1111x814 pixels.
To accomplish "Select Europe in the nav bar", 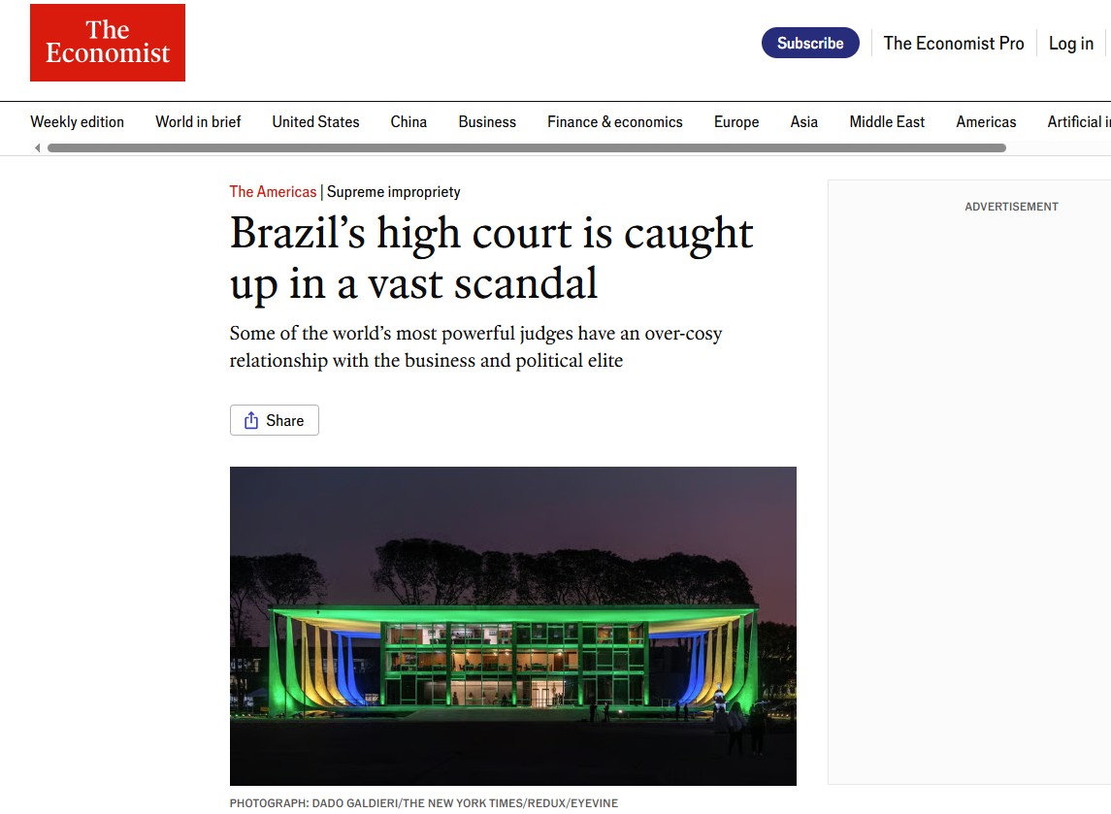I will [736, 121].
